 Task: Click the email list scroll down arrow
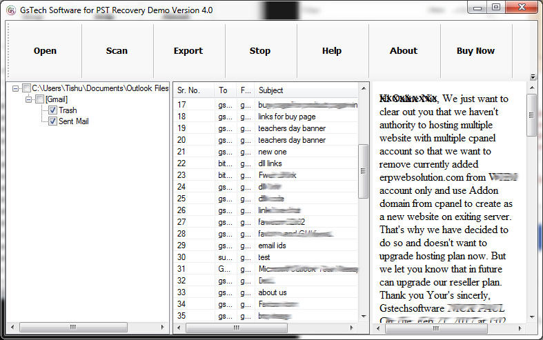pyautogui.click(x=364, y=316)
